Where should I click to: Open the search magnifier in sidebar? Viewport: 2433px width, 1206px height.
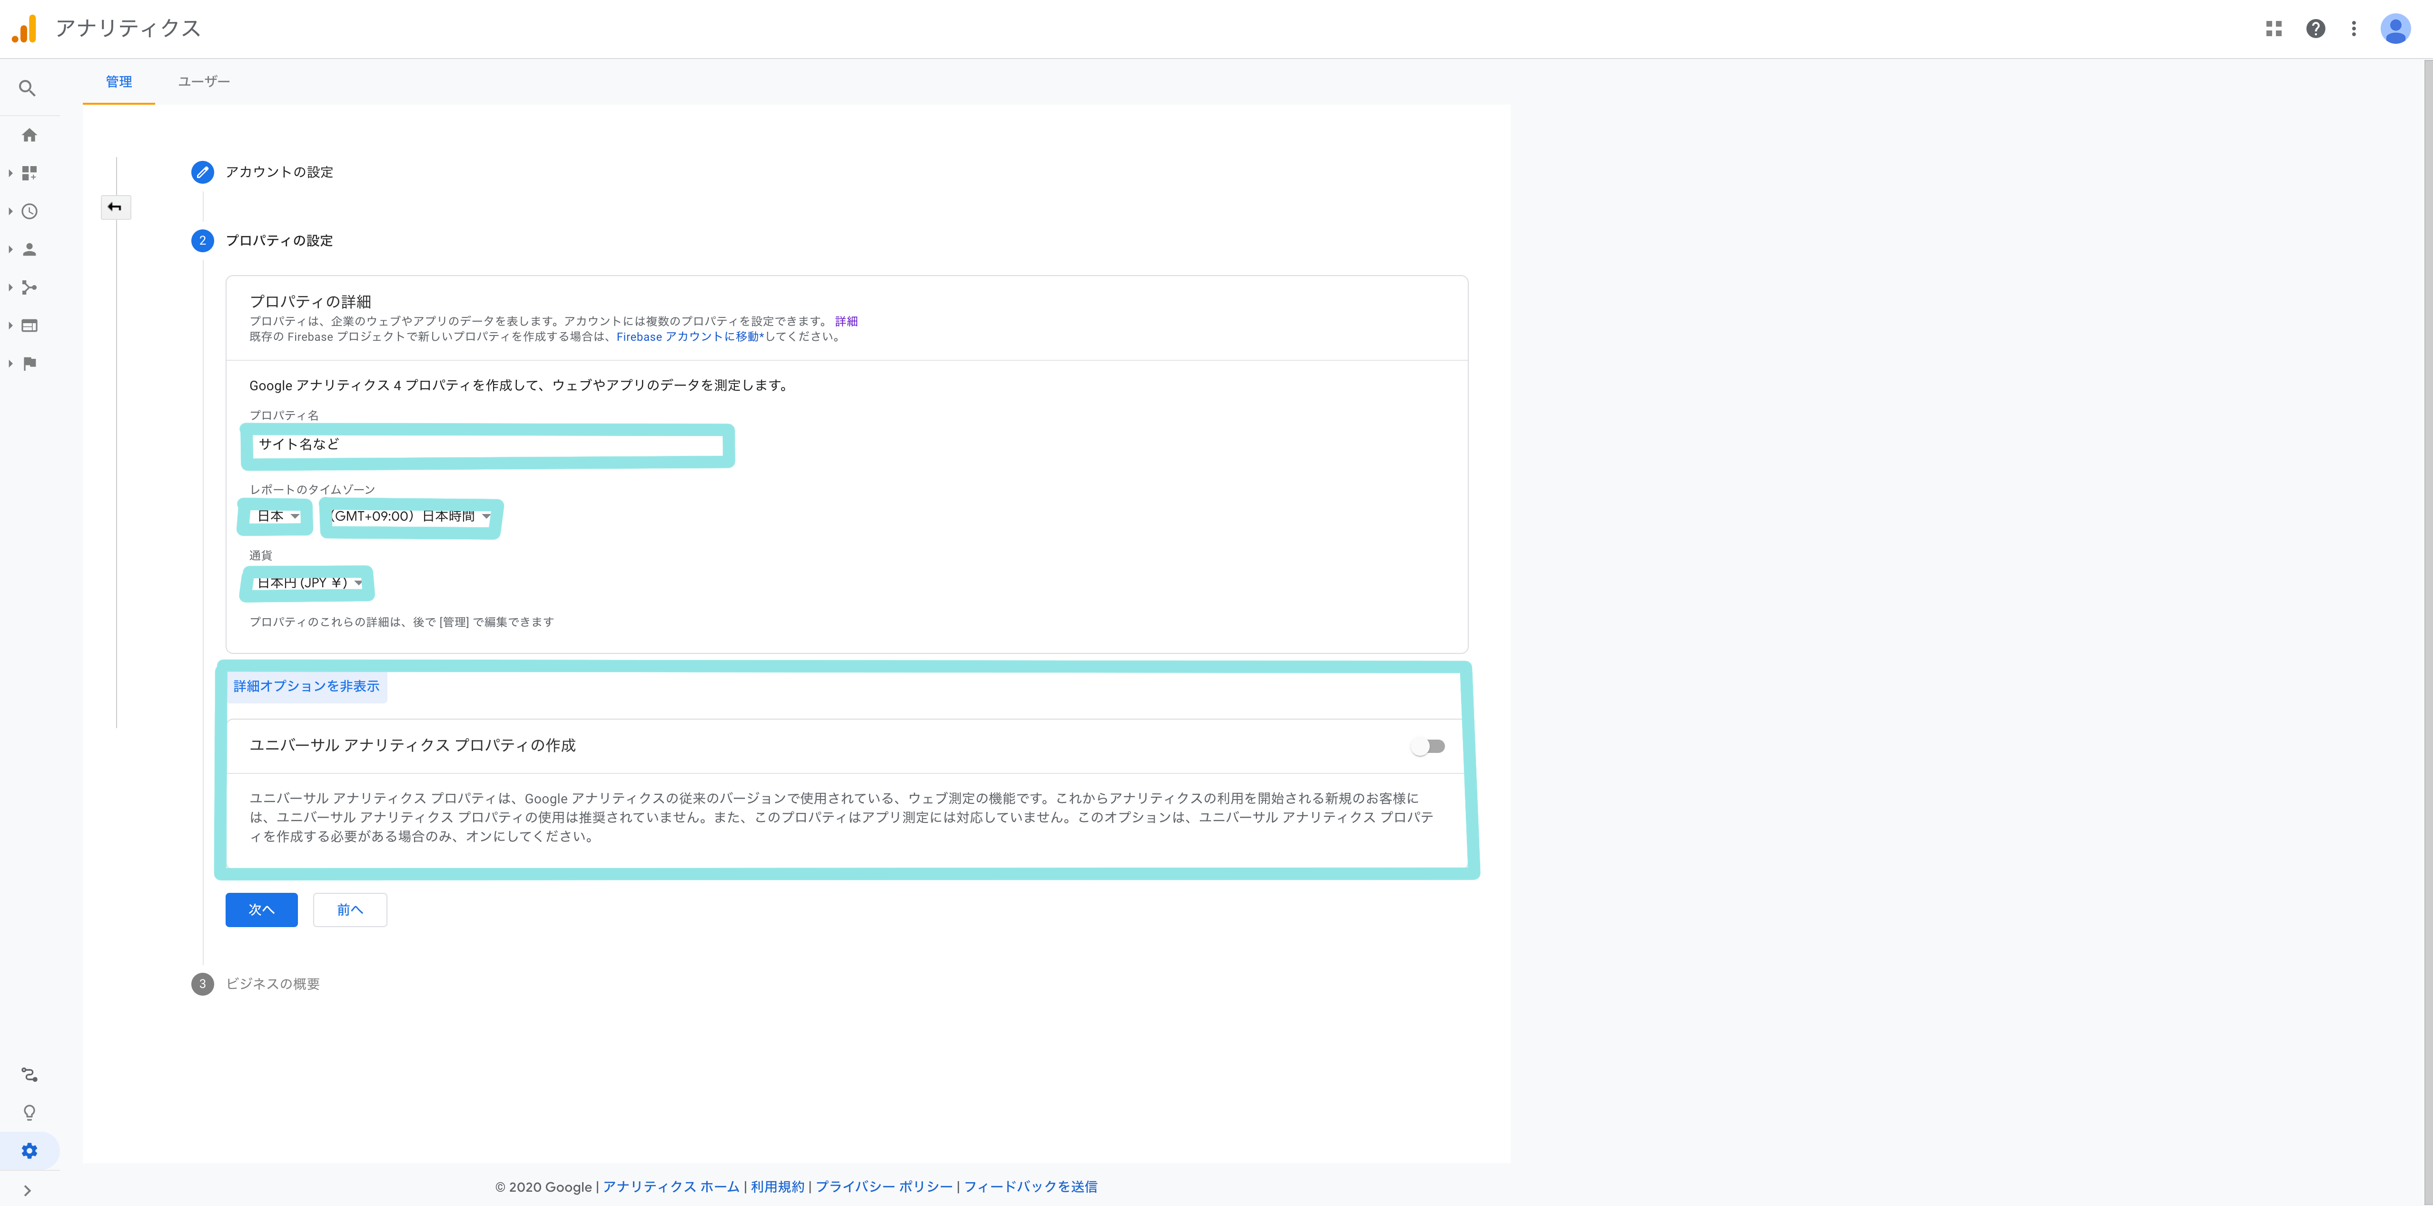pyautogui.click(x=28, y=88)
